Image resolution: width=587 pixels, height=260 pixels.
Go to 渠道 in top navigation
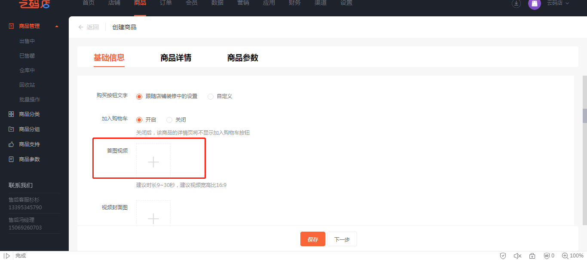coord(321,3)
